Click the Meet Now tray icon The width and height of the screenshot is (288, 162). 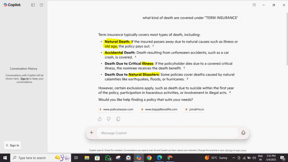click(x=239, y=158)
